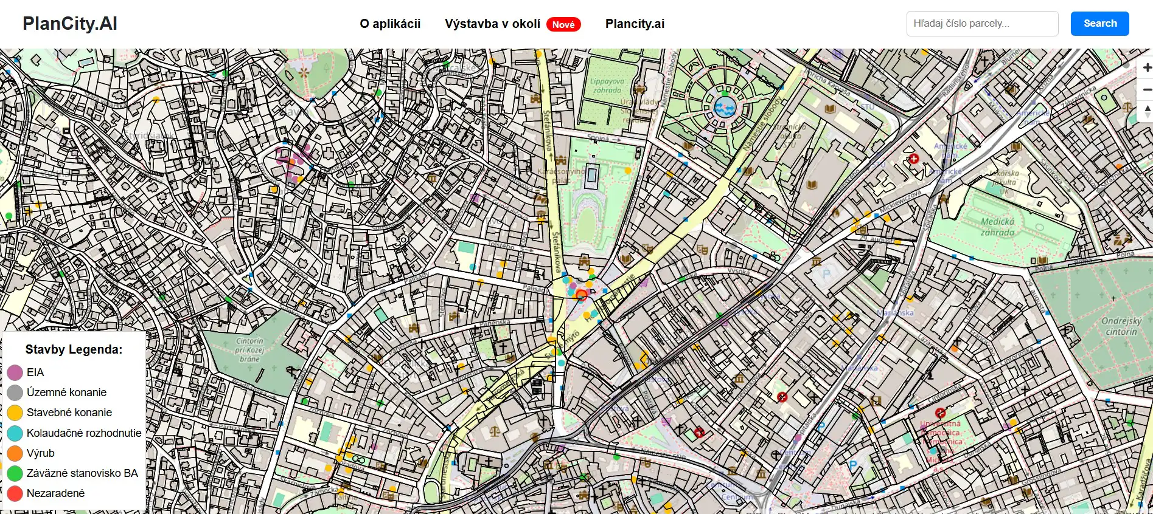Focus the parcel number search field

(982, 24)
